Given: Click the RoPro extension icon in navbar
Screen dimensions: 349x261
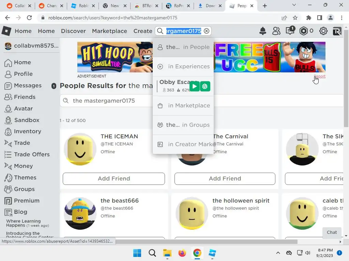Looking at the screenshot, I should point(337,31).
